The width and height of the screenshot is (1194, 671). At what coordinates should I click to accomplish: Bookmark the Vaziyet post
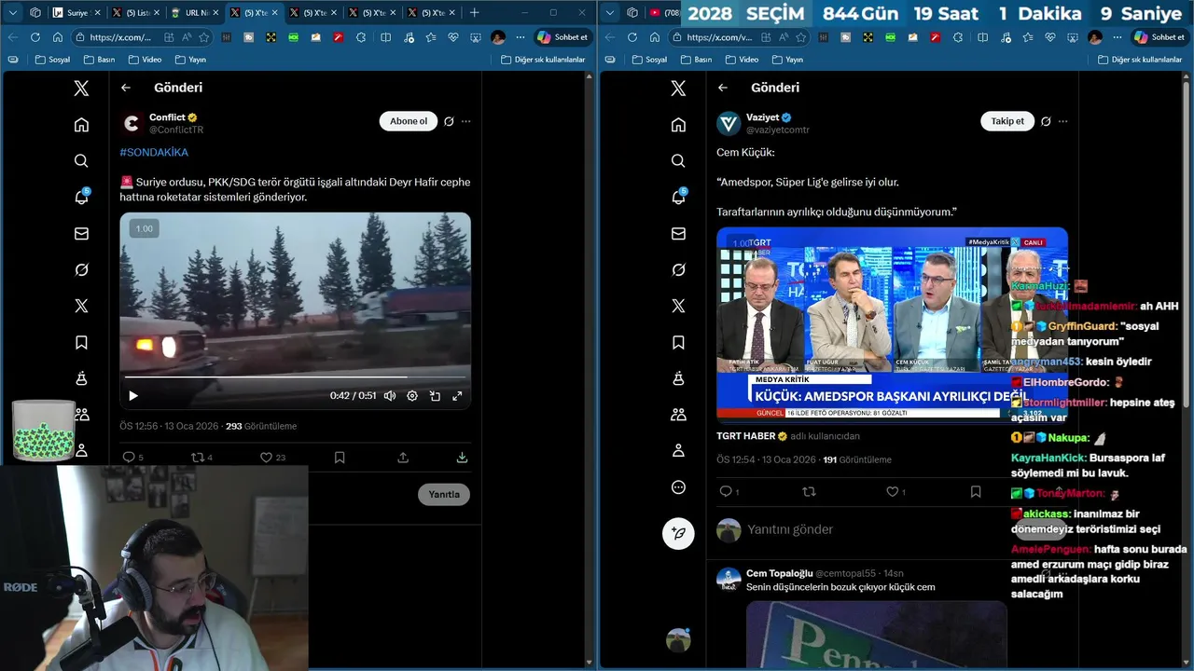point(976,491)
